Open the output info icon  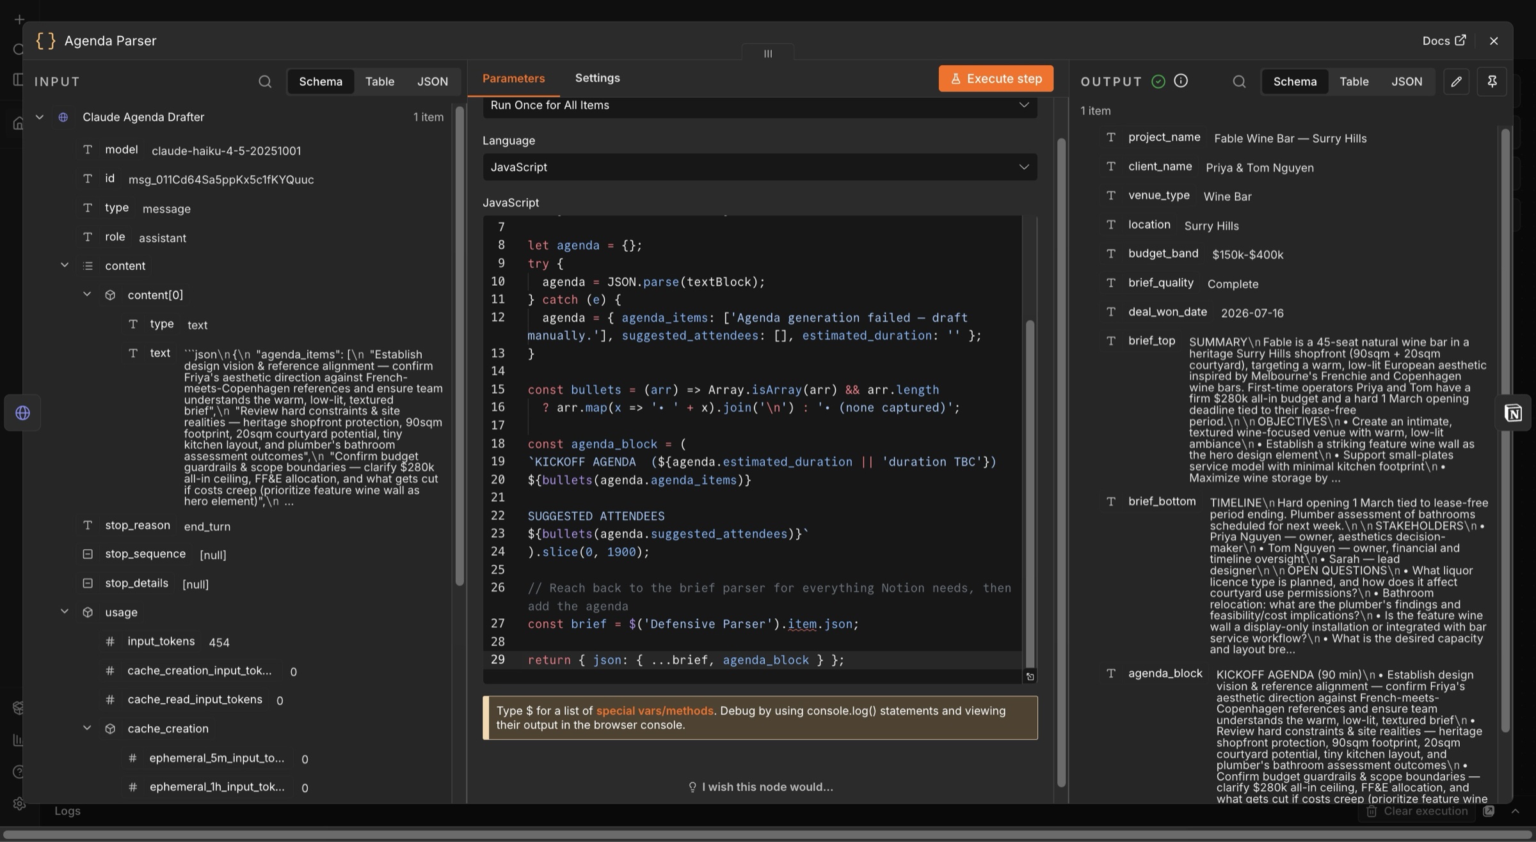[x=1181, y=81]
